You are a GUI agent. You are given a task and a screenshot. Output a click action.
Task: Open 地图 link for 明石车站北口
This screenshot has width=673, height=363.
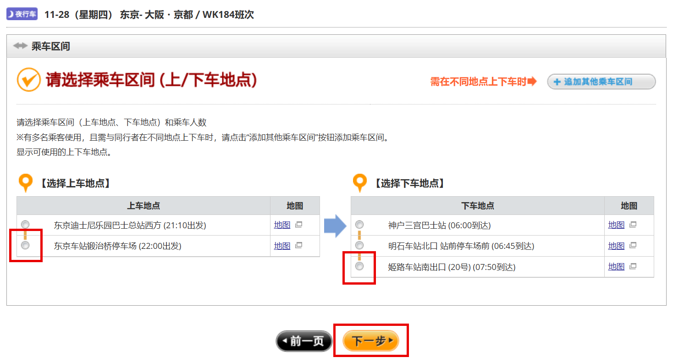pyautogui.click(x=616, y=246)
